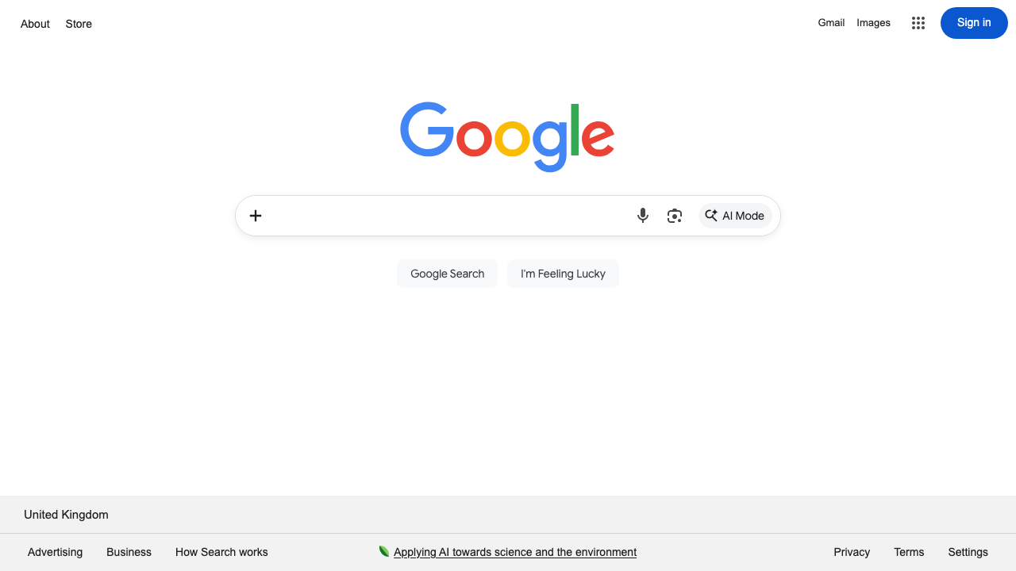Focus the search text input field

click(x=448, y=216)
